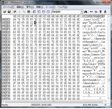The image size is (112, 109).
Task: Jump to file top with up-arrow icon
Action: 101,12
